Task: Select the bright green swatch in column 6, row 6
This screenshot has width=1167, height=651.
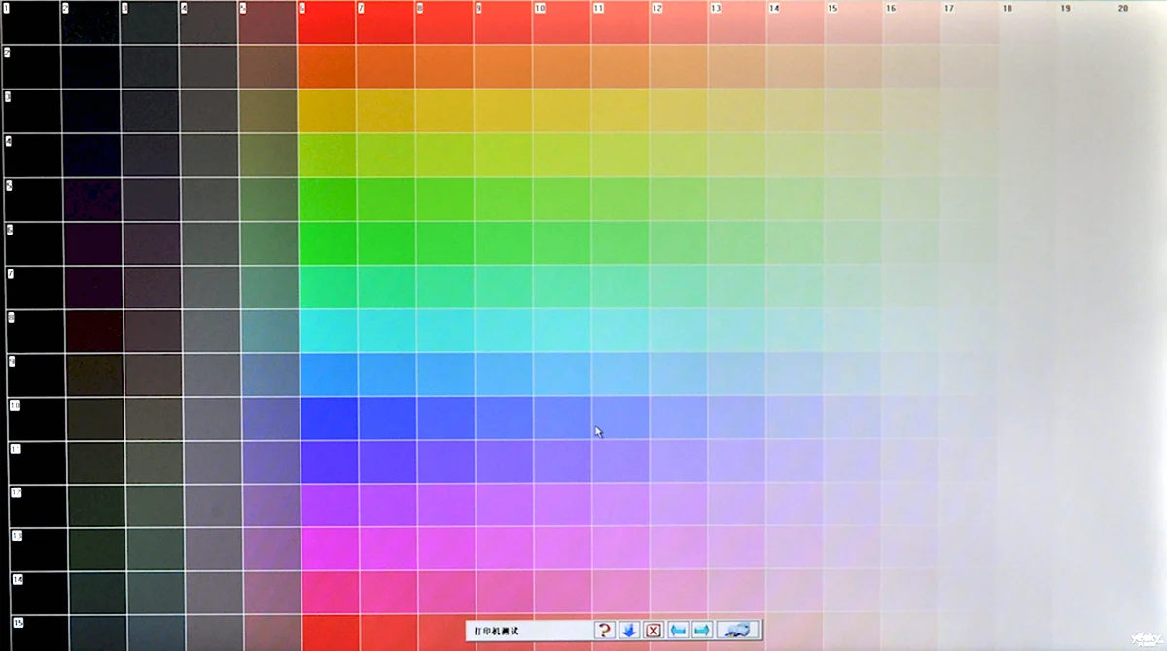Action: [328, 243]
